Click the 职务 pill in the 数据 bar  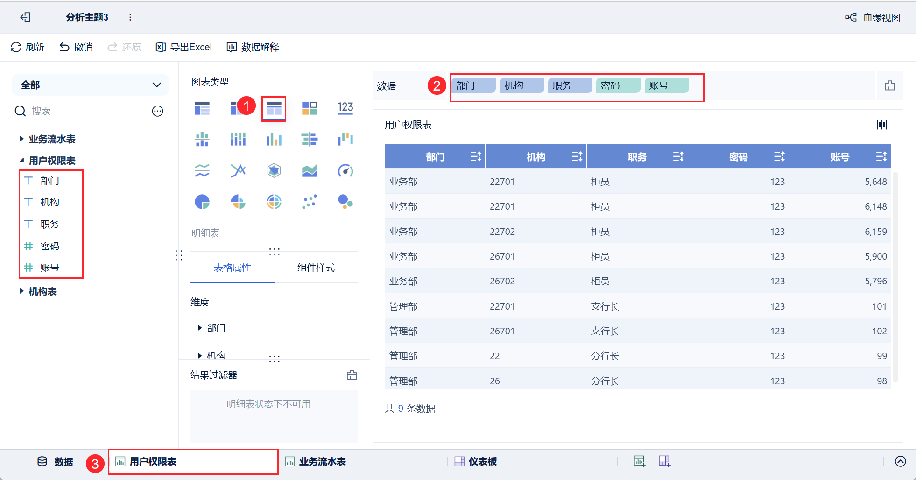coord(570,85)
